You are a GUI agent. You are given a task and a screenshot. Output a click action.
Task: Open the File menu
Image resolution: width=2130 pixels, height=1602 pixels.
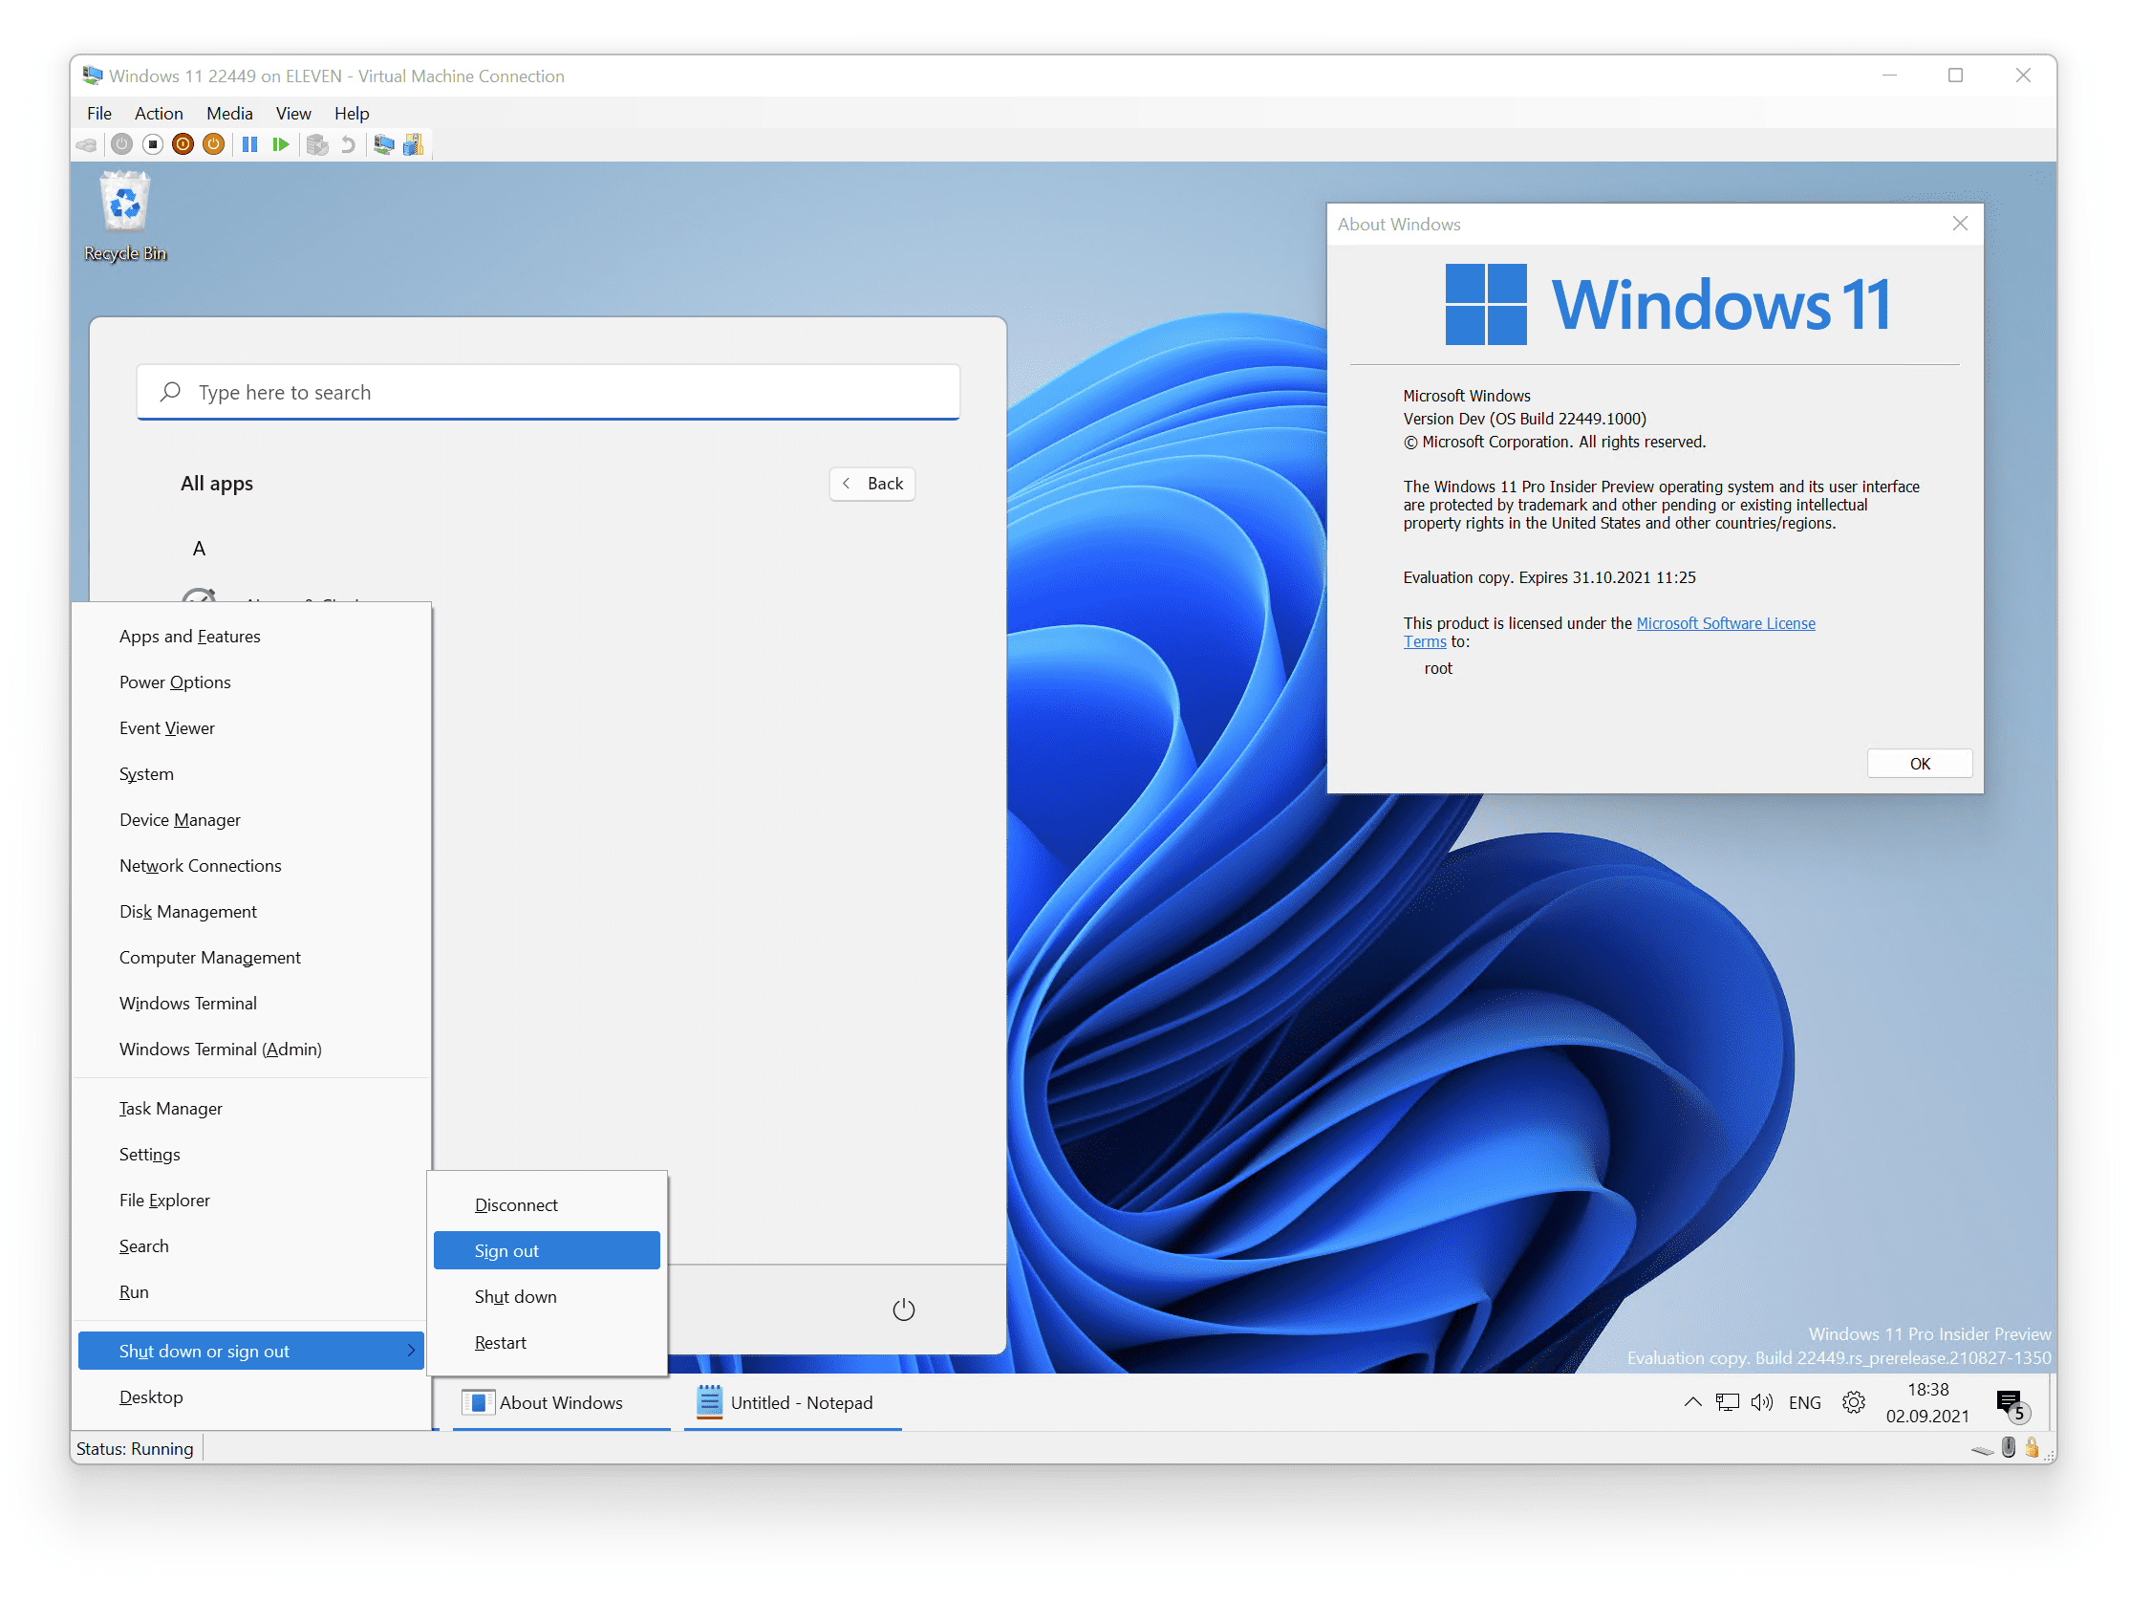[x=99, y=114]
